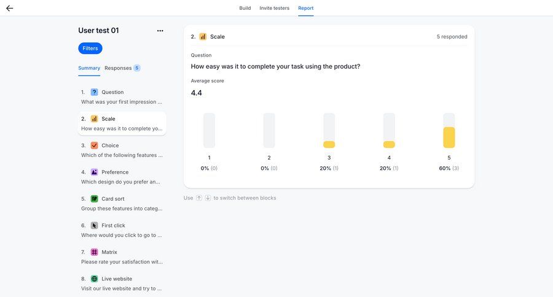Click the Live website globe icon
The width and height of the screenshot is (553, 297).
click(94, 279)
